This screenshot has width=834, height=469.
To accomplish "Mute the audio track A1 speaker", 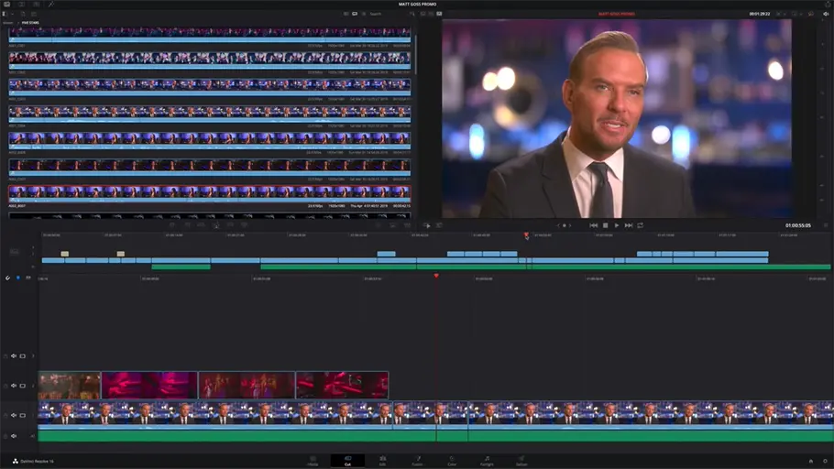I will click(14, 436).
